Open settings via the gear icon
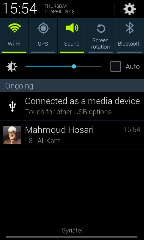This screenshot has width=144, height=240. pyautogui.click(x=130, y=9)
